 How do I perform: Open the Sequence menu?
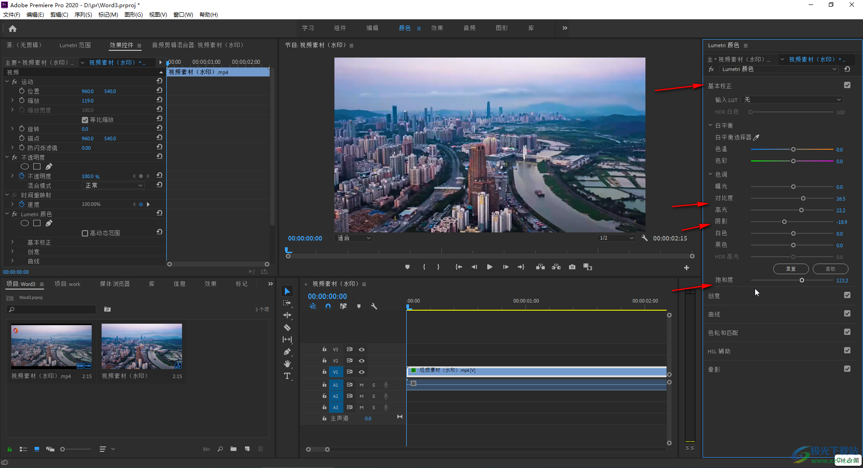83,15
